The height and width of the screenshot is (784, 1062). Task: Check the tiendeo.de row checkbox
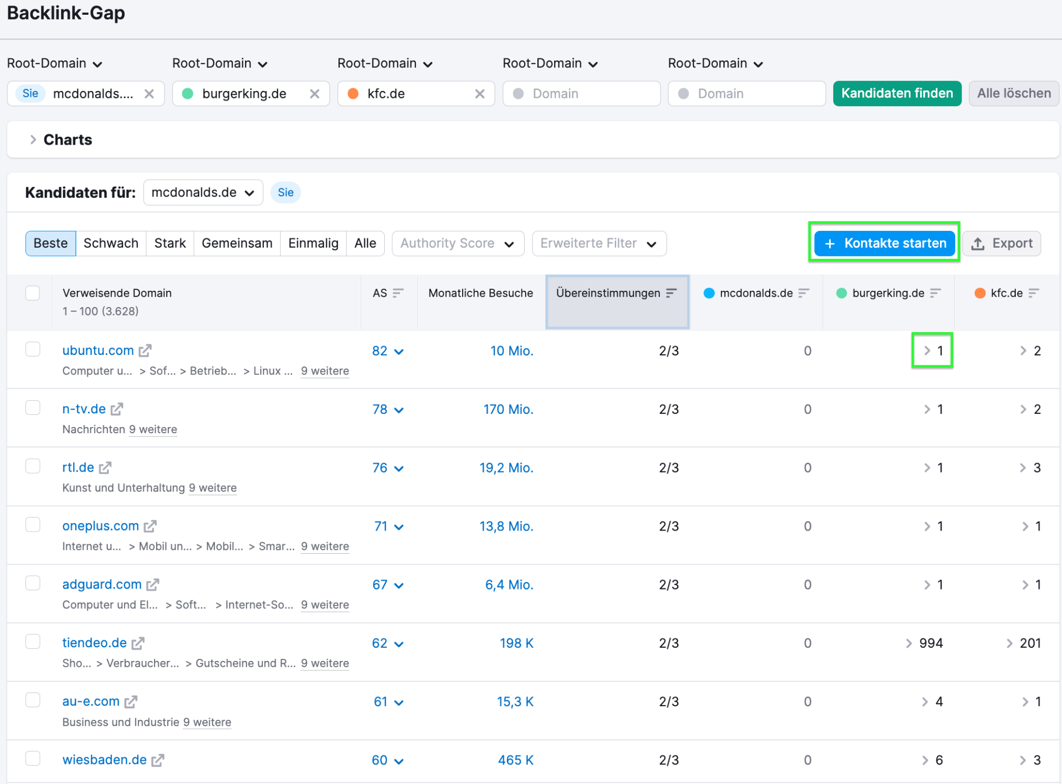click(33, 642)
